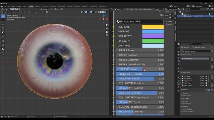The width and height of the screenshot is (214, 120).
Task: Open the viewport Options dropdown
Action: coord(105,9)
